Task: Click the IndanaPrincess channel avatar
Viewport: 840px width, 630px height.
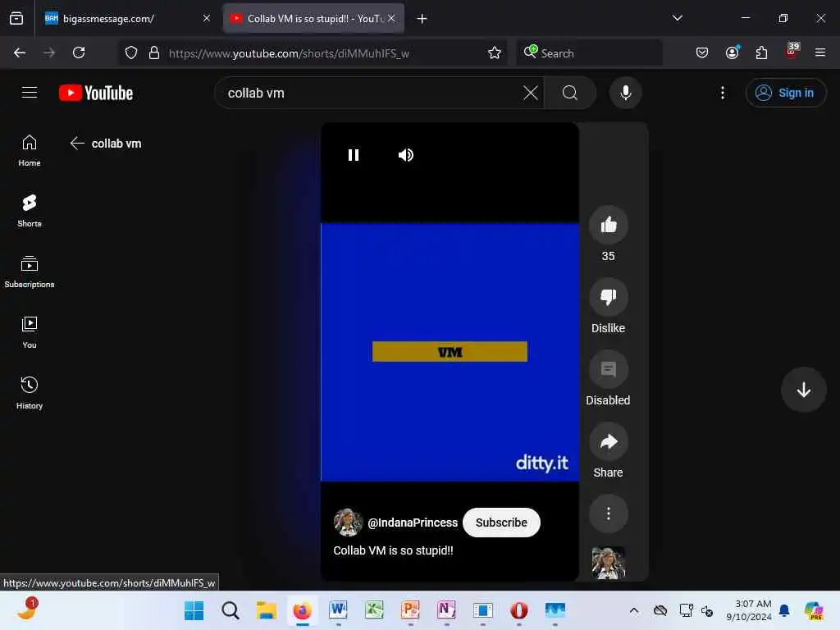Action: coord(348,523)
